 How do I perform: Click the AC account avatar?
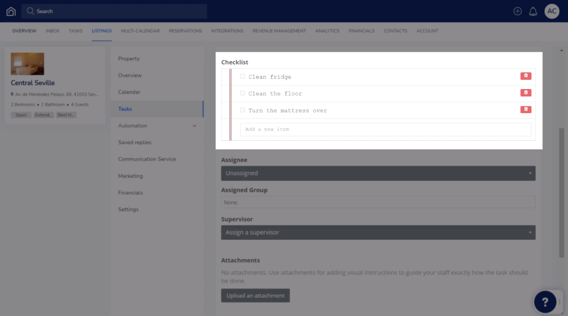tap(552, 11)
